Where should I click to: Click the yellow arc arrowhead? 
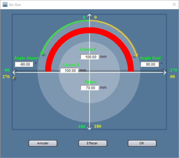click(x=136, y=55)
